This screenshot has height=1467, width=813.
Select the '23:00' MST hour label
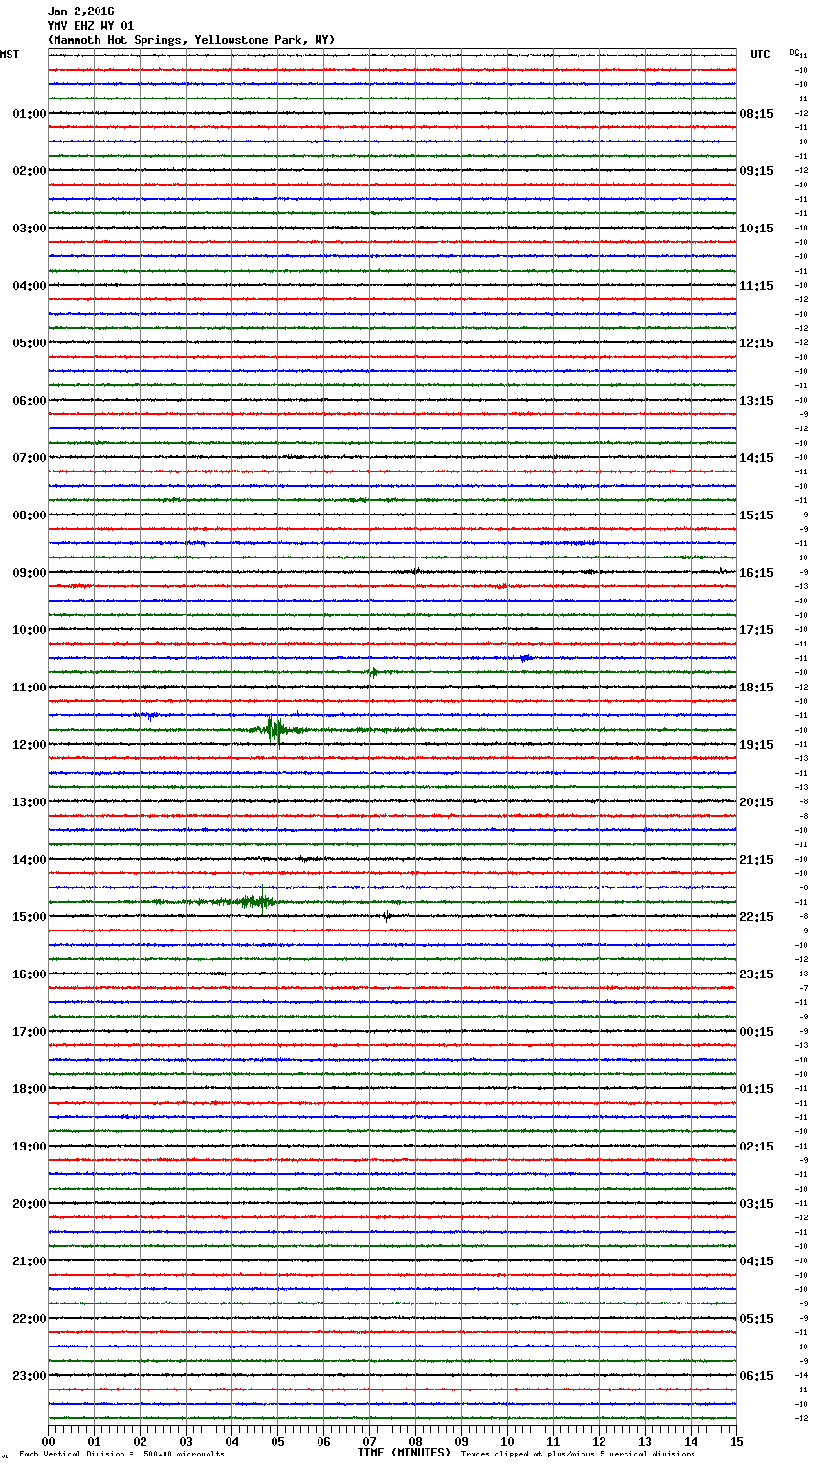pos(29,1376)
